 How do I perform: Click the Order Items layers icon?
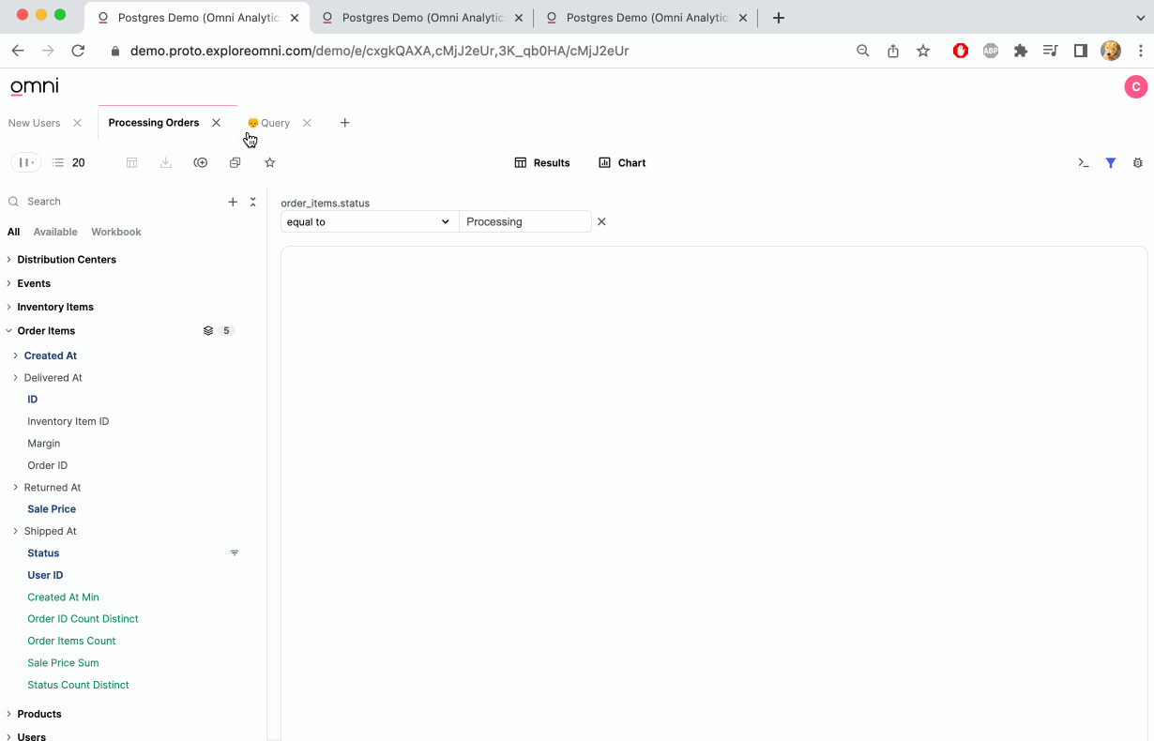[x=208, y=331]
